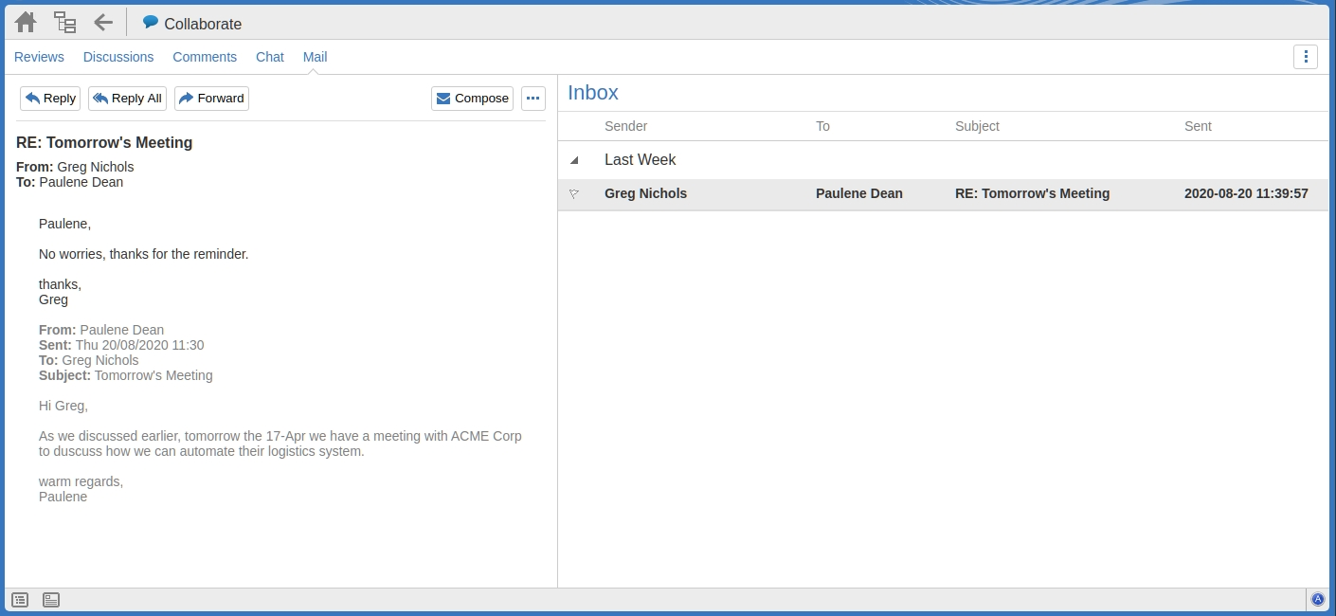Switch to the Reviews tab
Image resolution: width=1336 pixels, height=616 pixels.
39,57
